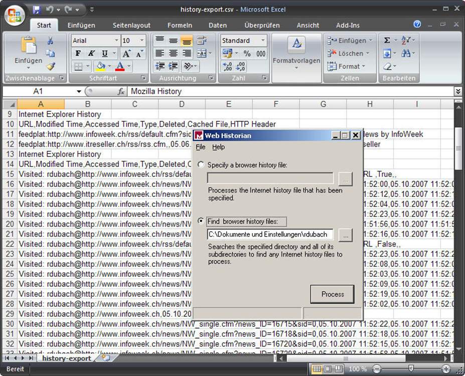Open the font size dropdown showing 10
Viewport: 465px width, 376px height.
pyautogui.click(x=142, y=40)
